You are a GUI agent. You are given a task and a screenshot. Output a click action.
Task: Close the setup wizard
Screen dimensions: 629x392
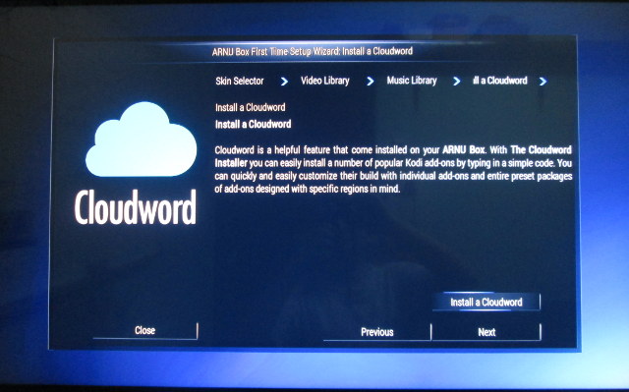click(x=144, y=331)
